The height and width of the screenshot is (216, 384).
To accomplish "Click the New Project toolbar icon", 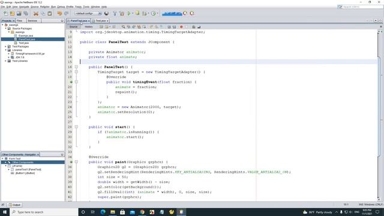I will coord(12,13).
